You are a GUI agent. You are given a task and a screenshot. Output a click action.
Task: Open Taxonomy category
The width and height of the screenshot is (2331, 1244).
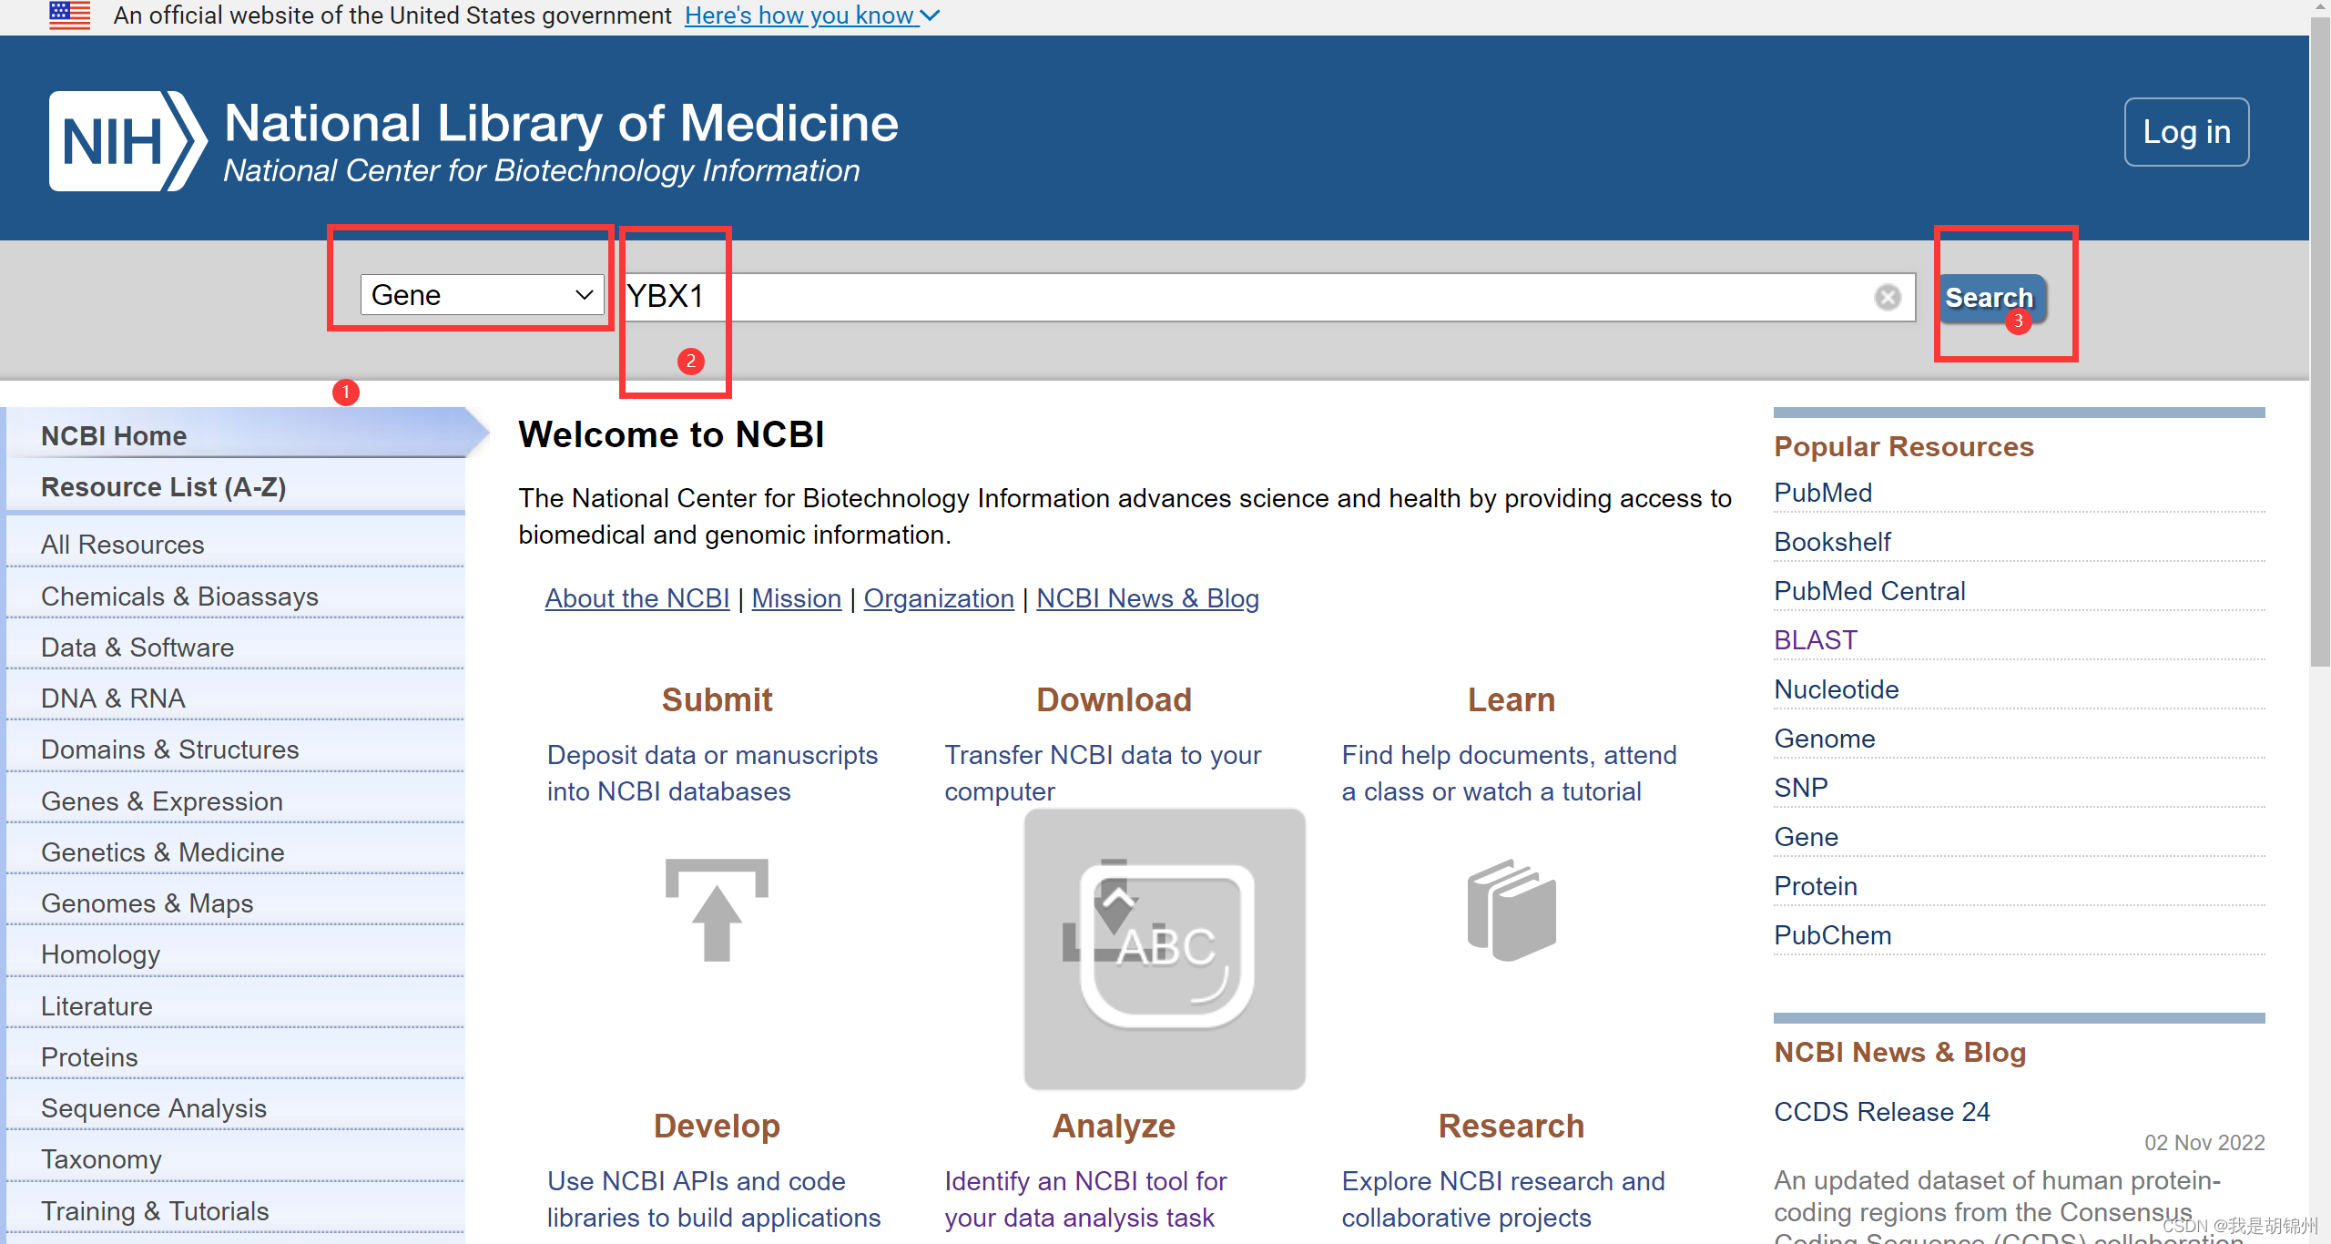click(x=235, y=1159)
